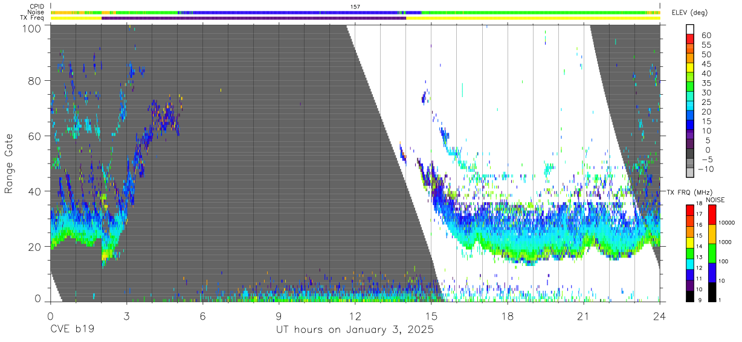The height and width of the screenshot is (342, 742).
Task: Click the 21 tick on UT hours axis
Action: pos(584,315)
